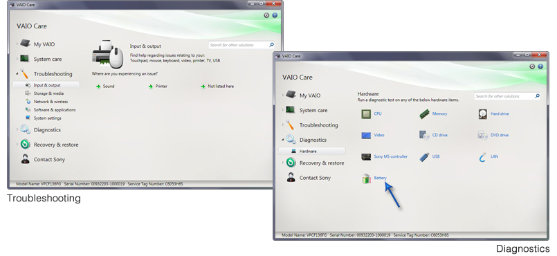Run the Battery diagnostic test link
The width and height of the screenshot is (557, 256).
pyautogui.click(x=380, y=178)
